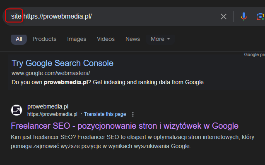This screenshot has width=265, height=165.
Task: Expand the More search filters dropdown
Action: tap(160, 39)
